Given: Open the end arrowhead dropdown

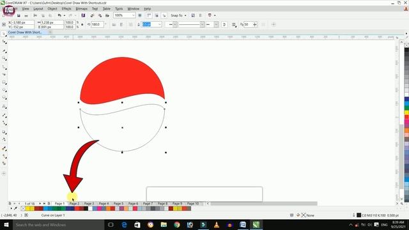Looking at the screenshot, I should click(216, 24).
